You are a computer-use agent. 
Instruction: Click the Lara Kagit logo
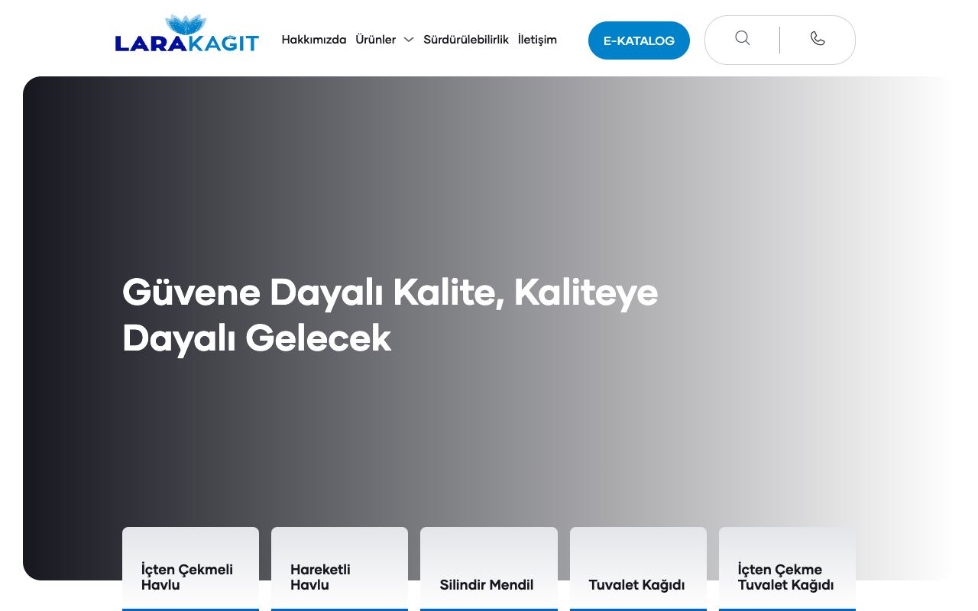pos(187,34)
